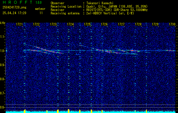This screenshot has width=178, height=113.
Task: Click the 0.7 kHz axis label
Action: coord(2,93)
